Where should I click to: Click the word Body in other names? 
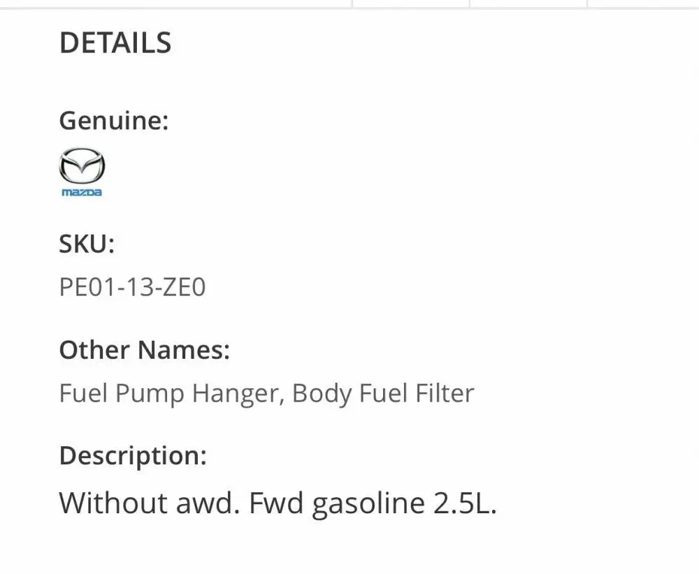point(322,394)
